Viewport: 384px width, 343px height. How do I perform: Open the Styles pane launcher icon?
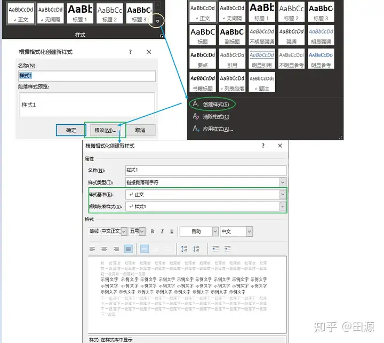click(162, 36)
